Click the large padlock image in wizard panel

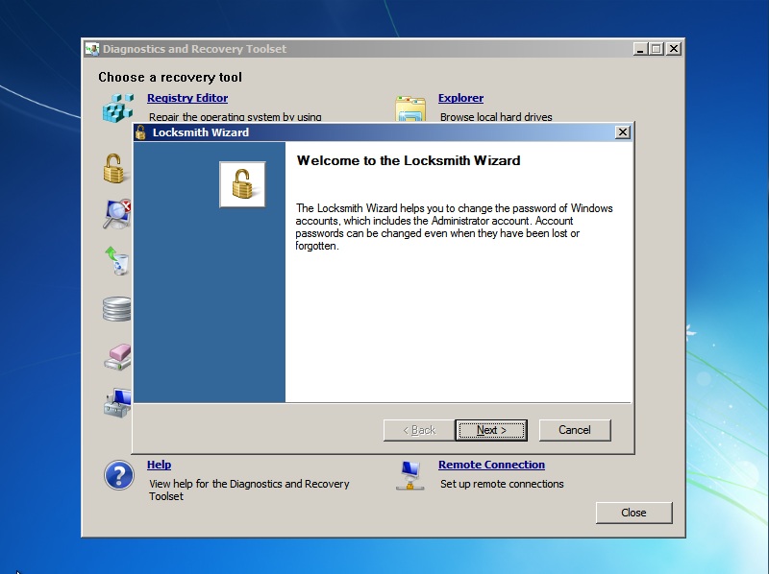click(242, 184)
